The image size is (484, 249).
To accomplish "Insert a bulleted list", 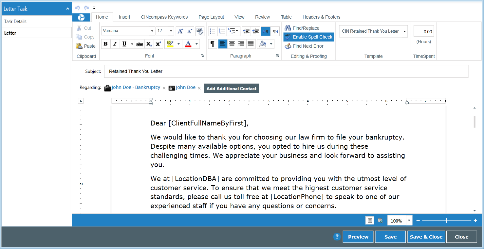I will pyautogui.click(x=213, y=31).
